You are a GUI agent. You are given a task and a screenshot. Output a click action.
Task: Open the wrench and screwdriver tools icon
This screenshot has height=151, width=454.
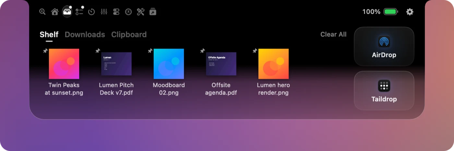tap(140, 12)
